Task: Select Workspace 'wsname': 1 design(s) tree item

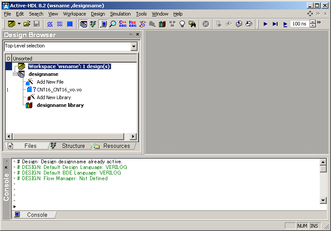Action: [69, 66]
